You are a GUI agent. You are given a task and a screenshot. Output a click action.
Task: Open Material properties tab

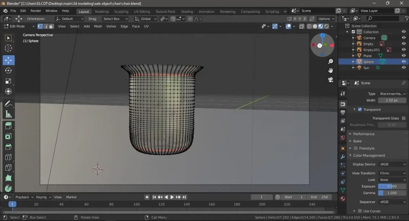[343, 199]
